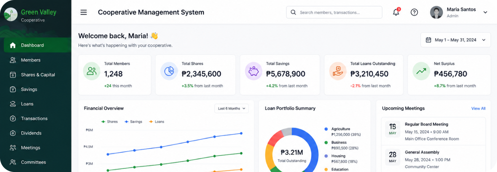
Task: Click View All upcoming meetings link
Action: [x=478, y=109]
